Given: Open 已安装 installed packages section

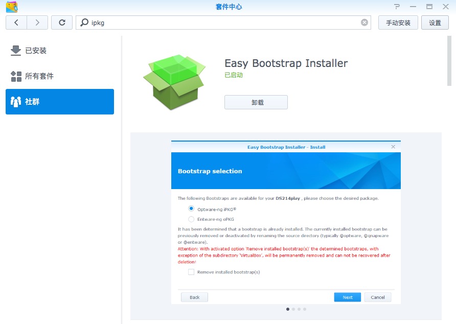Looking at the screenshot, I should 60,51.
